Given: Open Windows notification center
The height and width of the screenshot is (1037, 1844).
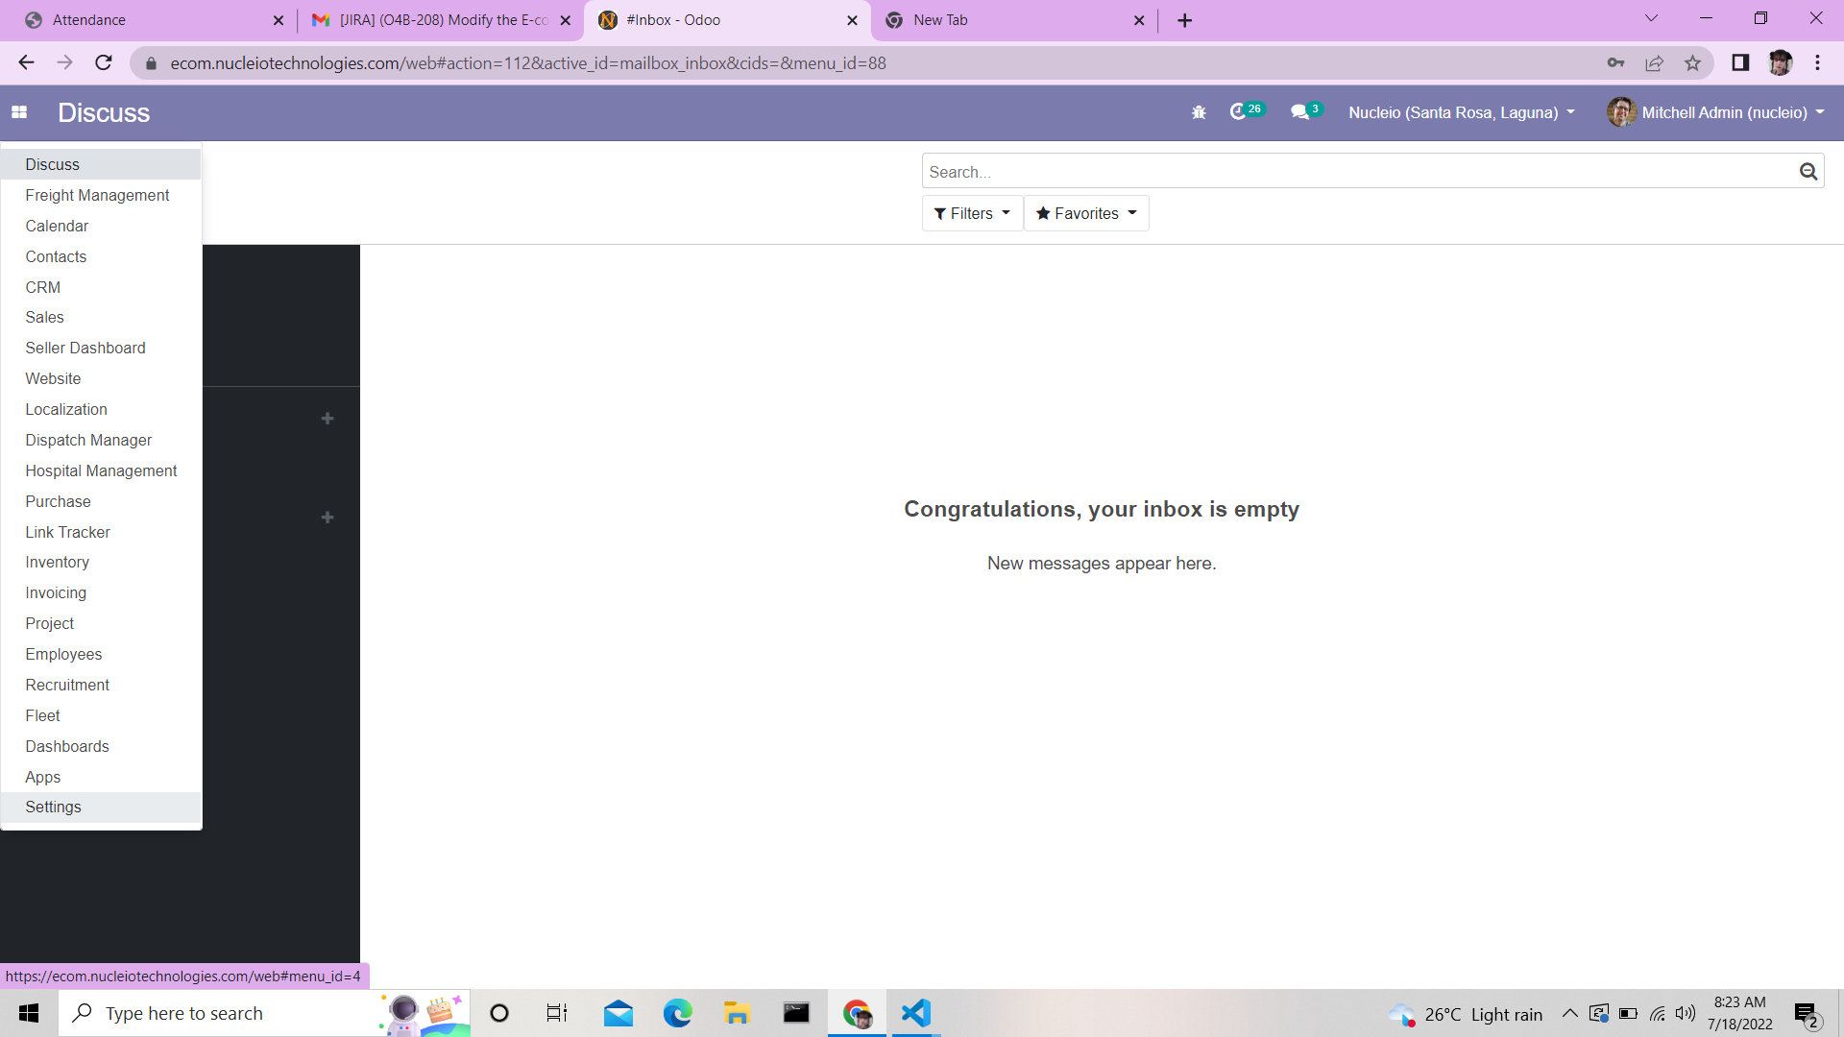Looking at the screenshot, I should point(1808,1014).
